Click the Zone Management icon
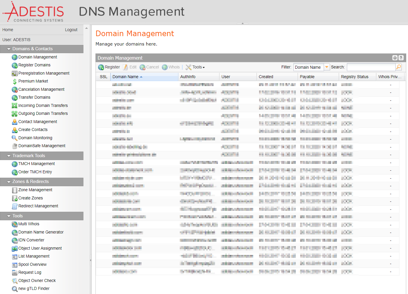The height and width of the screenshot is (294, 408). [x=15, y=190]
